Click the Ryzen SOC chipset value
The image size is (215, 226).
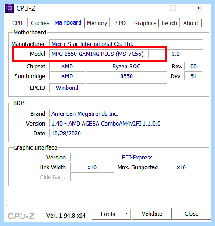126,67
